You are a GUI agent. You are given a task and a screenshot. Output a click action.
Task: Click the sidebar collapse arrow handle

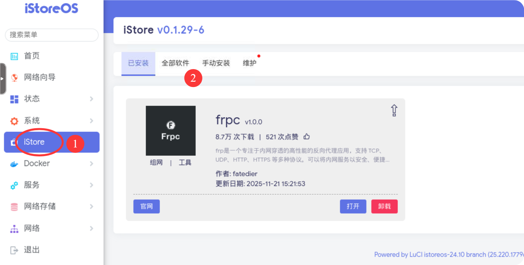(3, 79)
